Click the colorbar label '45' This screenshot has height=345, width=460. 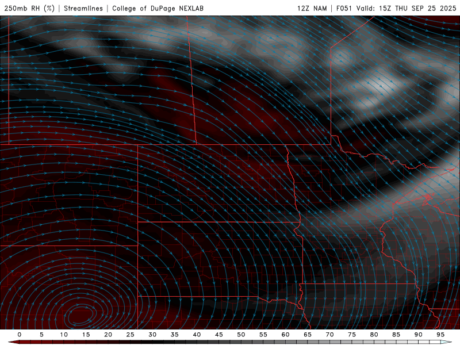coord(219,335)
